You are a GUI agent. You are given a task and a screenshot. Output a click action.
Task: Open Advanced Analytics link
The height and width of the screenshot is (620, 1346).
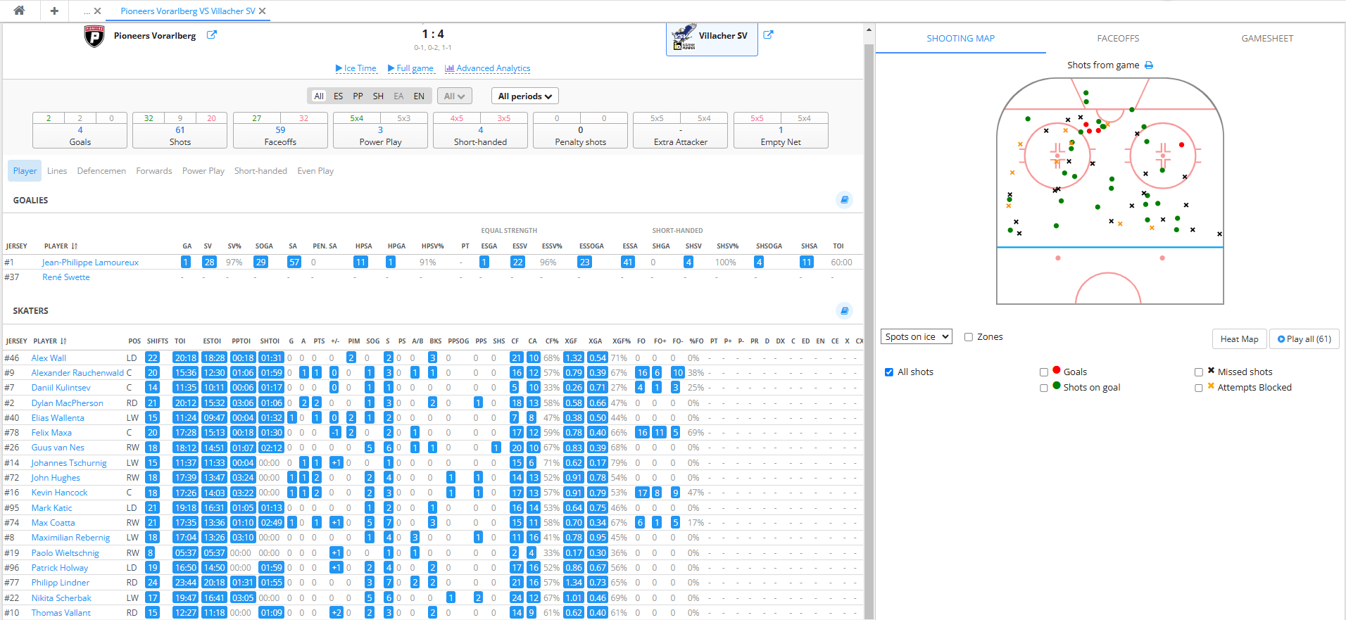488,68
